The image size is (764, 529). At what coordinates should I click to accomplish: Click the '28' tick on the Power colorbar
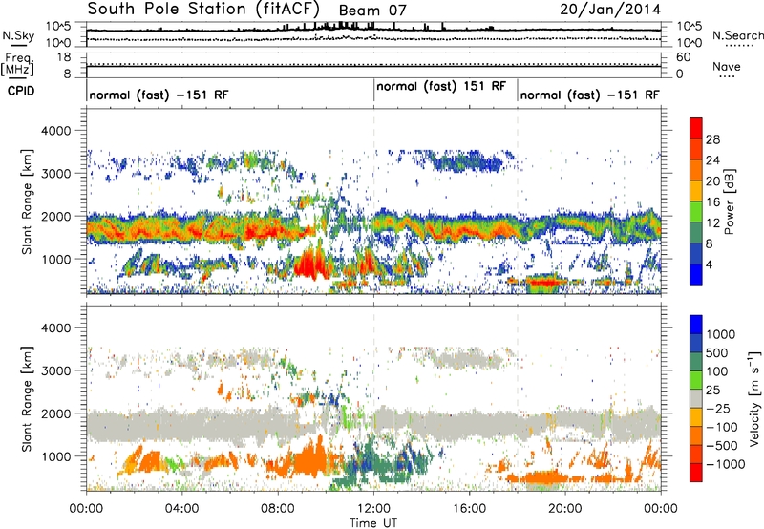coord(712,139)
